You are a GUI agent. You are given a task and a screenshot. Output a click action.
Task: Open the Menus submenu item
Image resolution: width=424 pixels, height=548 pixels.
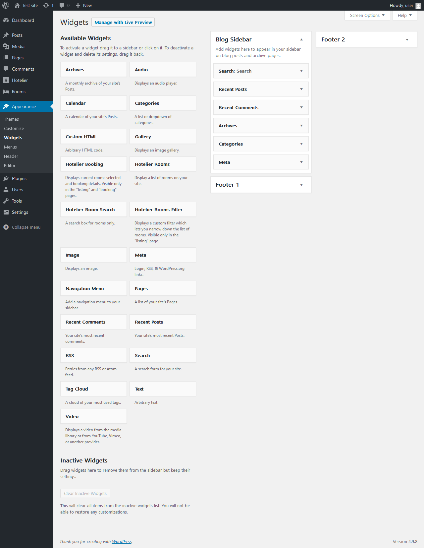(x=10, y=147)
